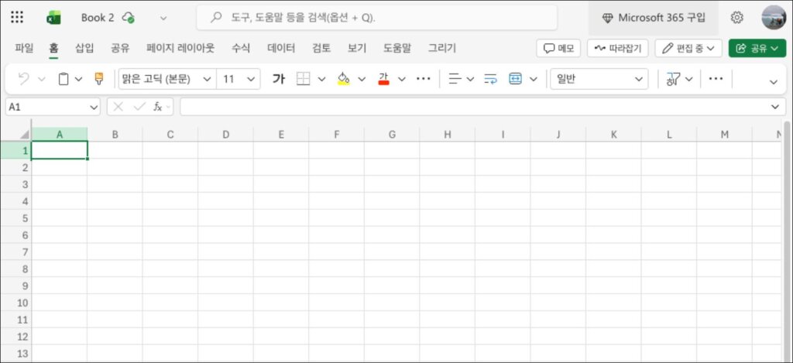Cancel formula entry X icon
The height and width of the screenshot is (363, 793).
click(x=118, y=107)
